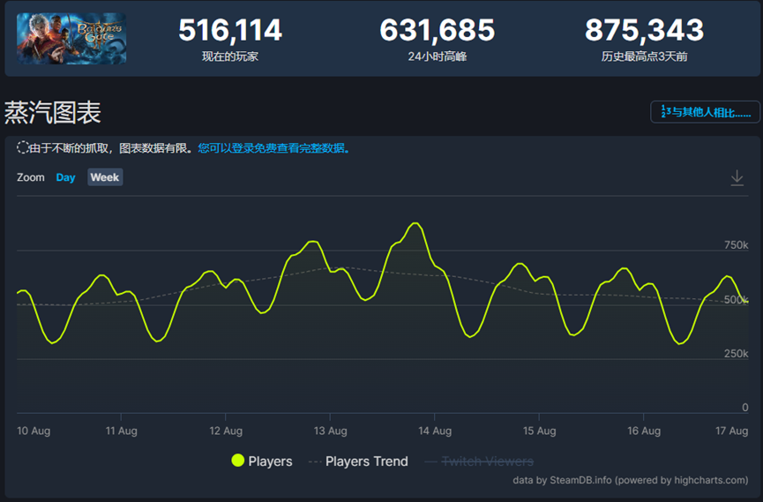
Task: Toggle Players series in legend
Action: coord(270,461)
